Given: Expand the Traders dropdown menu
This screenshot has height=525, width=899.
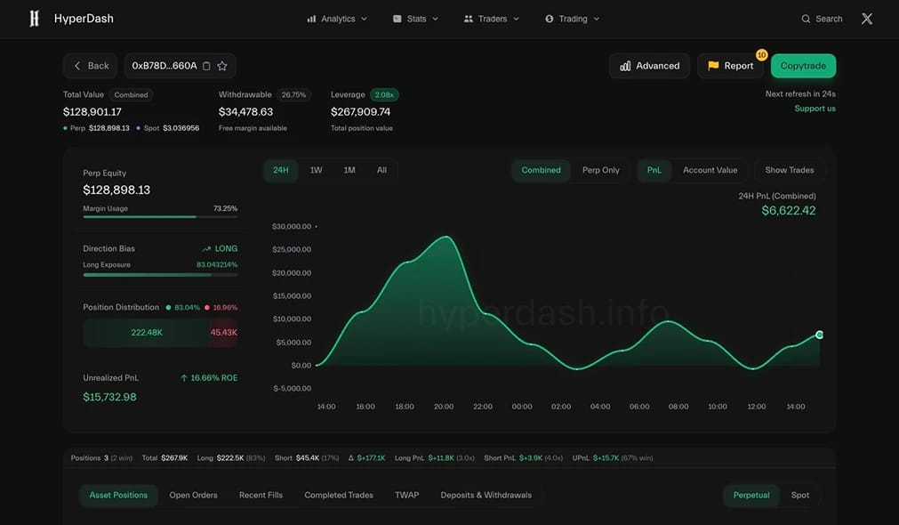Looking at the screenshot, I should click(x=492, y=19).
